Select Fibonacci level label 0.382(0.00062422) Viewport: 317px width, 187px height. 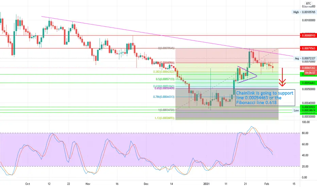point(164,72)
